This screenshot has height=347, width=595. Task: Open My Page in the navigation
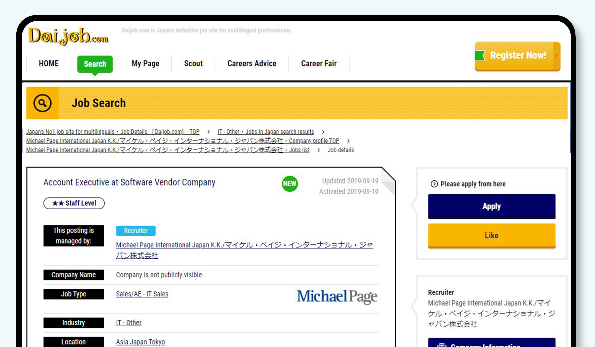(x=145, y=63)
